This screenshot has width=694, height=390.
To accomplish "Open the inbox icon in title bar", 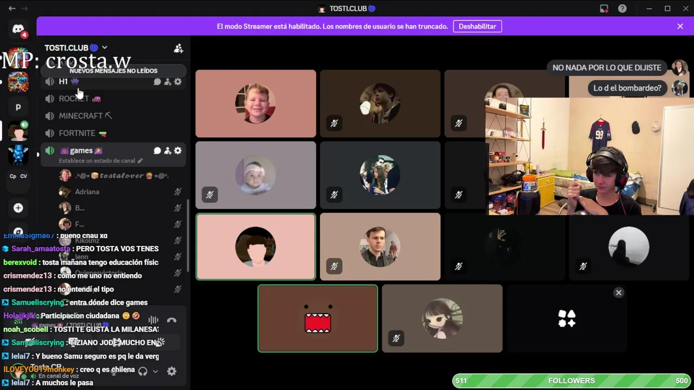I will click(x=604, y=8).
